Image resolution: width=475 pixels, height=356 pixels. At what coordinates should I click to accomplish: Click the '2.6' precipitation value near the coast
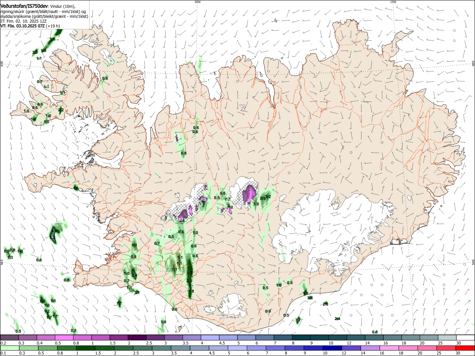(325, 304)
